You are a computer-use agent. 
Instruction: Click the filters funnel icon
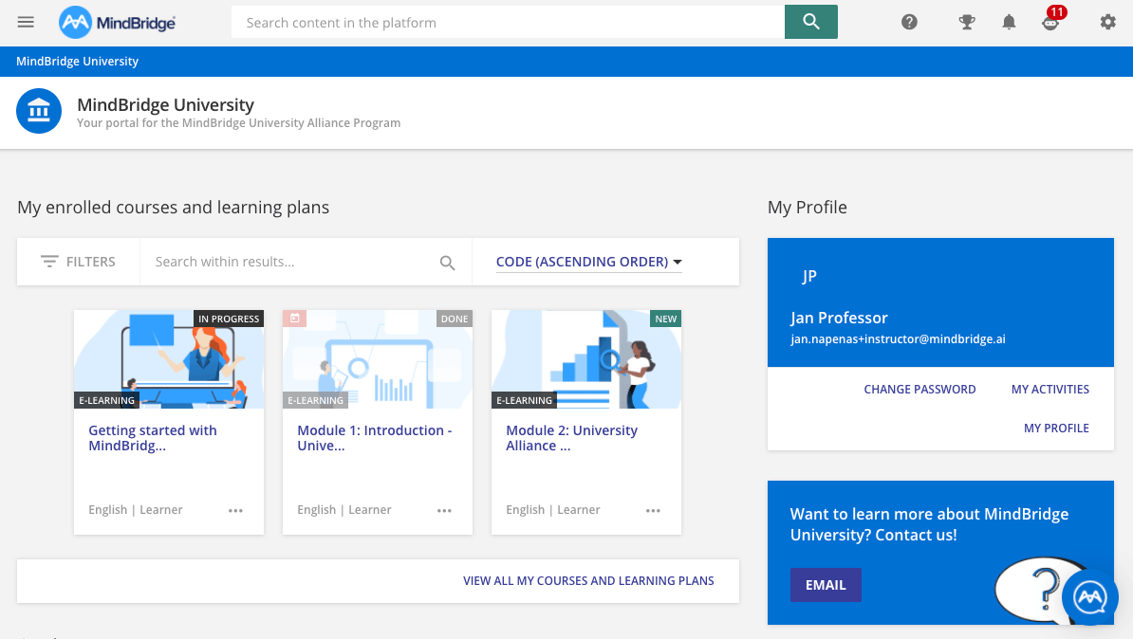[x=49, y=262]
